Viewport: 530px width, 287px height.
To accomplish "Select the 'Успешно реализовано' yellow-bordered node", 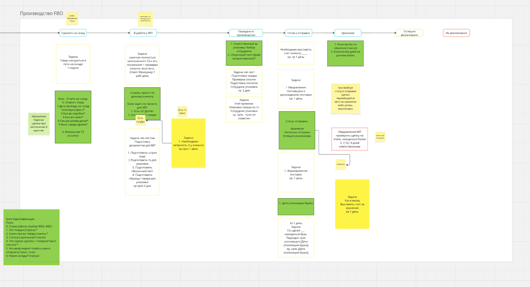I will coord(410,33).
